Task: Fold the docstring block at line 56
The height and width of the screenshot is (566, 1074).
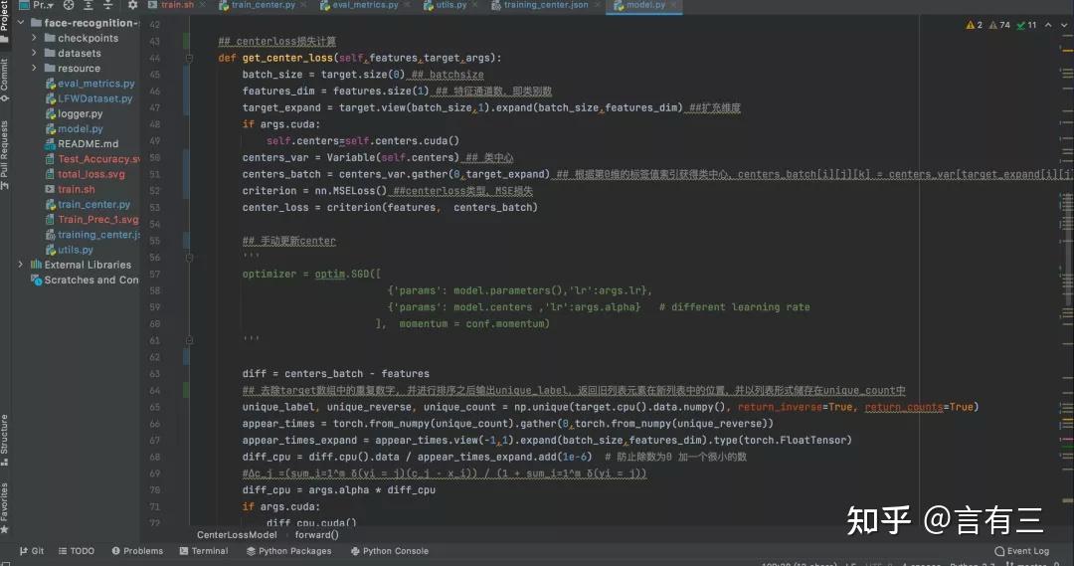Action: 190,258
